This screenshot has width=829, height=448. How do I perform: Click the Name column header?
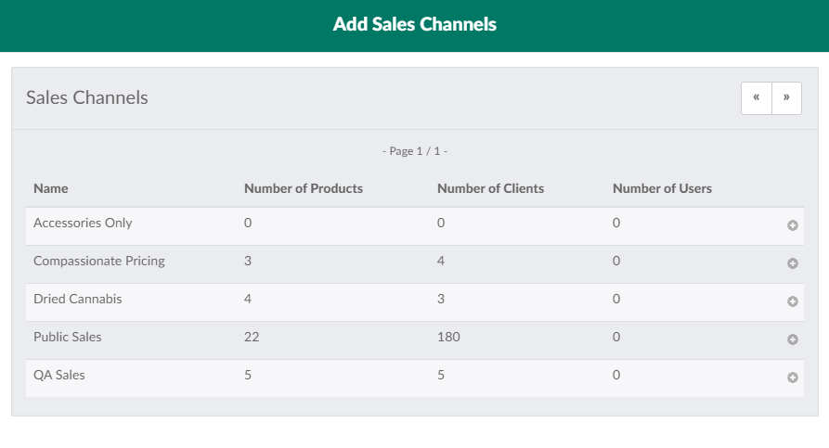pos(51,188)
